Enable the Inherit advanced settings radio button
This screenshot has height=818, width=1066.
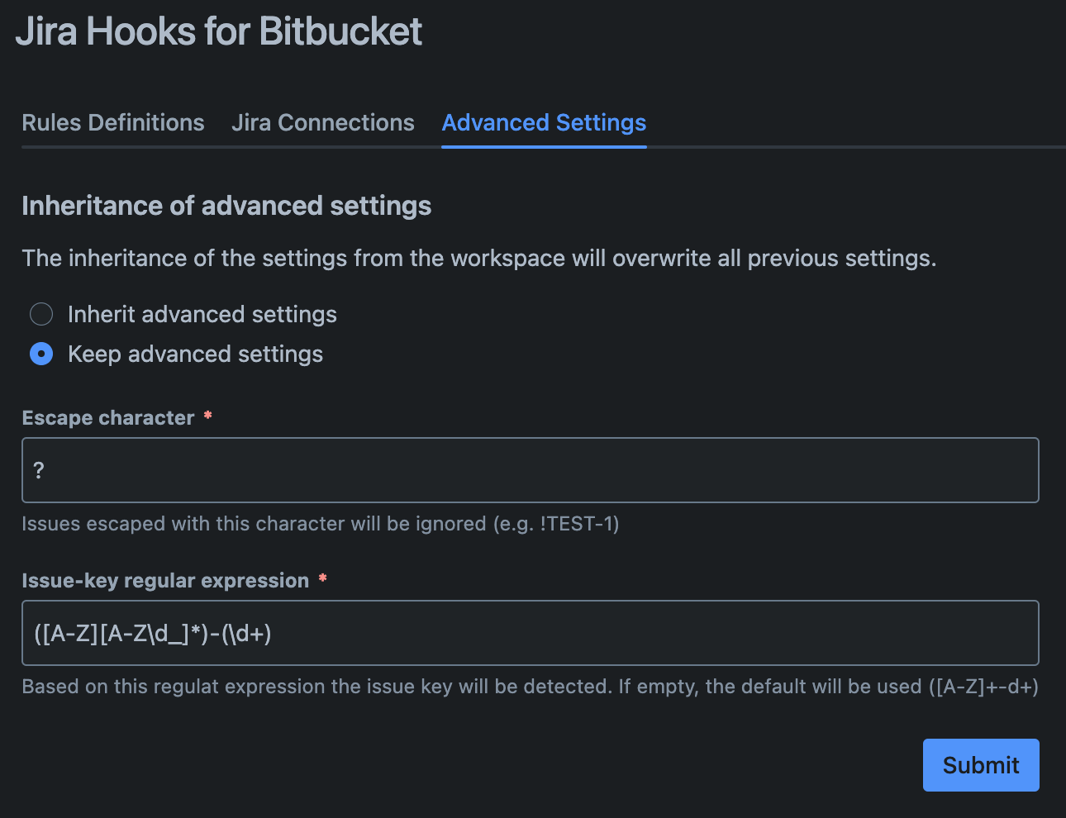tap(41, 314)
